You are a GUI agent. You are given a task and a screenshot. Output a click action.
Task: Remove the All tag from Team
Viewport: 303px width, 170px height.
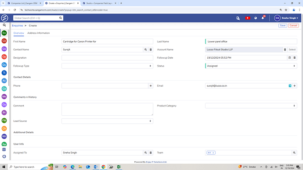pos(213,152)
